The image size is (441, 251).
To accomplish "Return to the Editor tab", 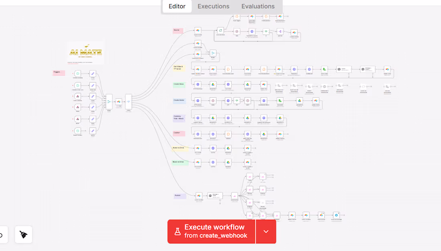I will [x=177, y=6].
